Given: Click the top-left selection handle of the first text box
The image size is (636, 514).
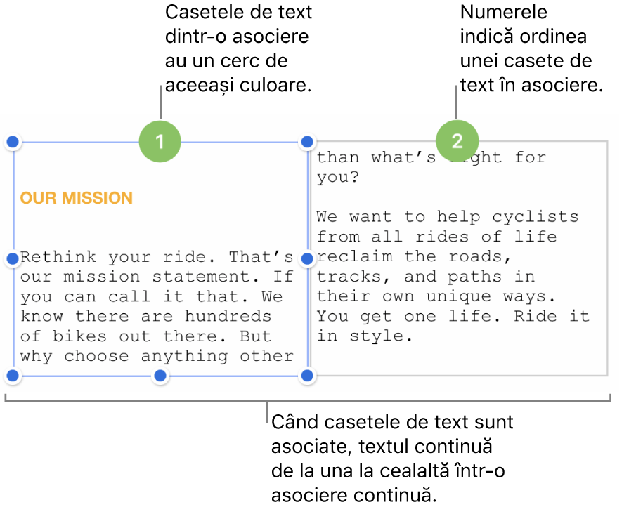Looking at the screenshot, I should pos(12,143).
